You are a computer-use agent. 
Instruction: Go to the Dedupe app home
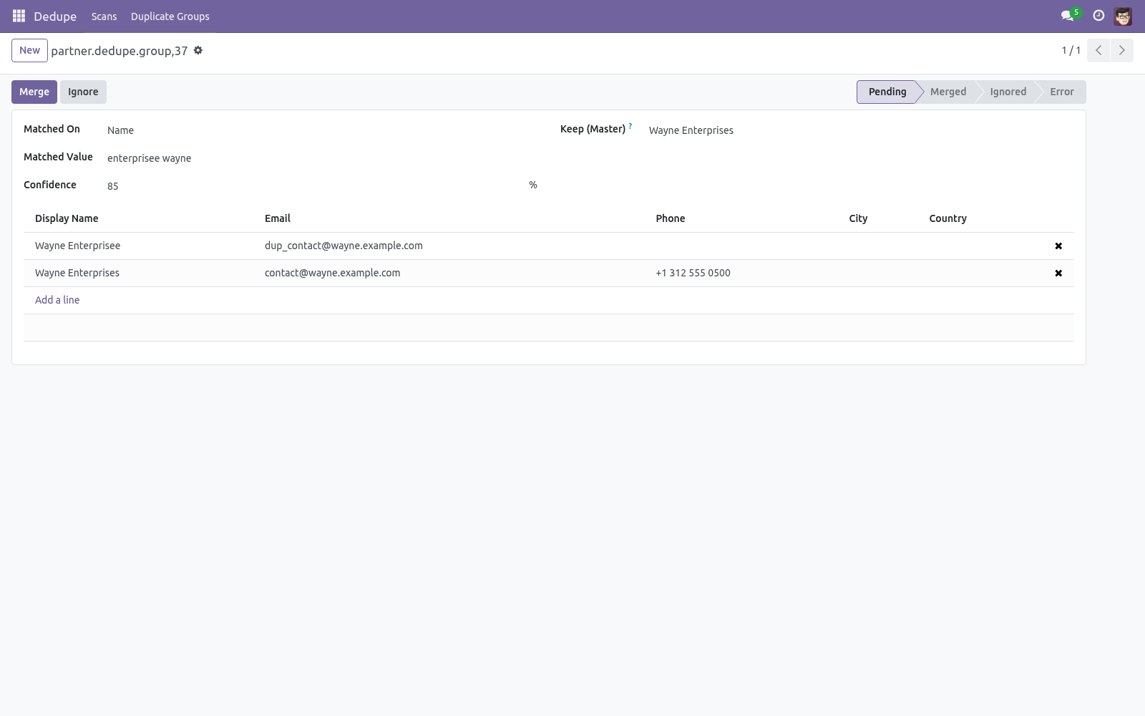55,16
